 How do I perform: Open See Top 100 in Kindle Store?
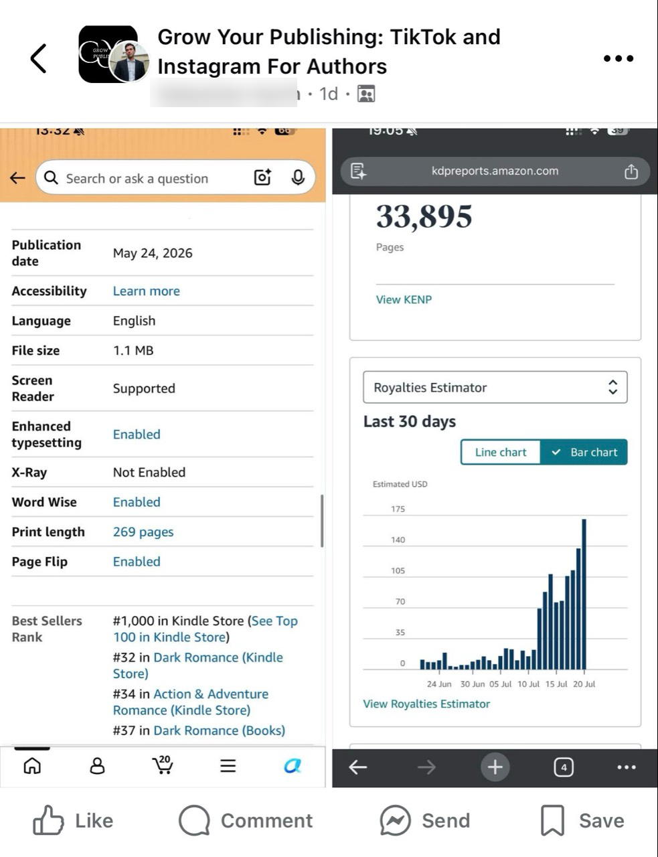(x=205, y=629)
